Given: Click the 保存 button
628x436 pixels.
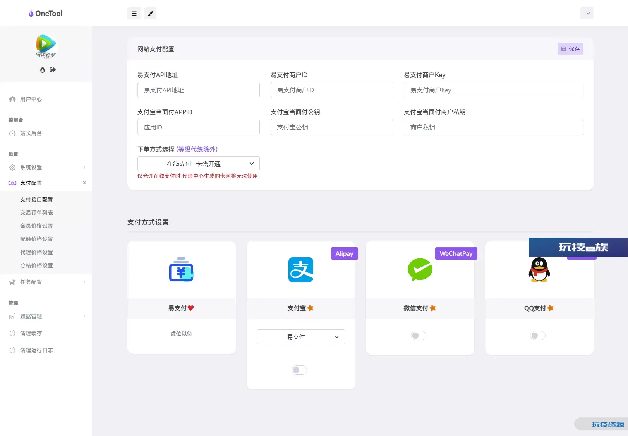Looking at the screenshot, I should point(570,49).
